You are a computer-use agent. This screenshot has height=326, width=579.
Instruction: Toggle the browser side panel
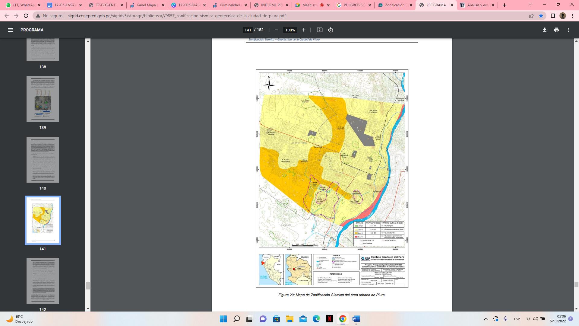[x=553, y=16]
